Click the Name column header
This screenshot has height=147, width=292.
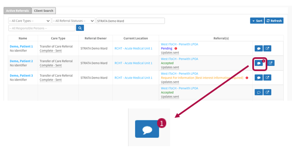click(x=23, y=38)
